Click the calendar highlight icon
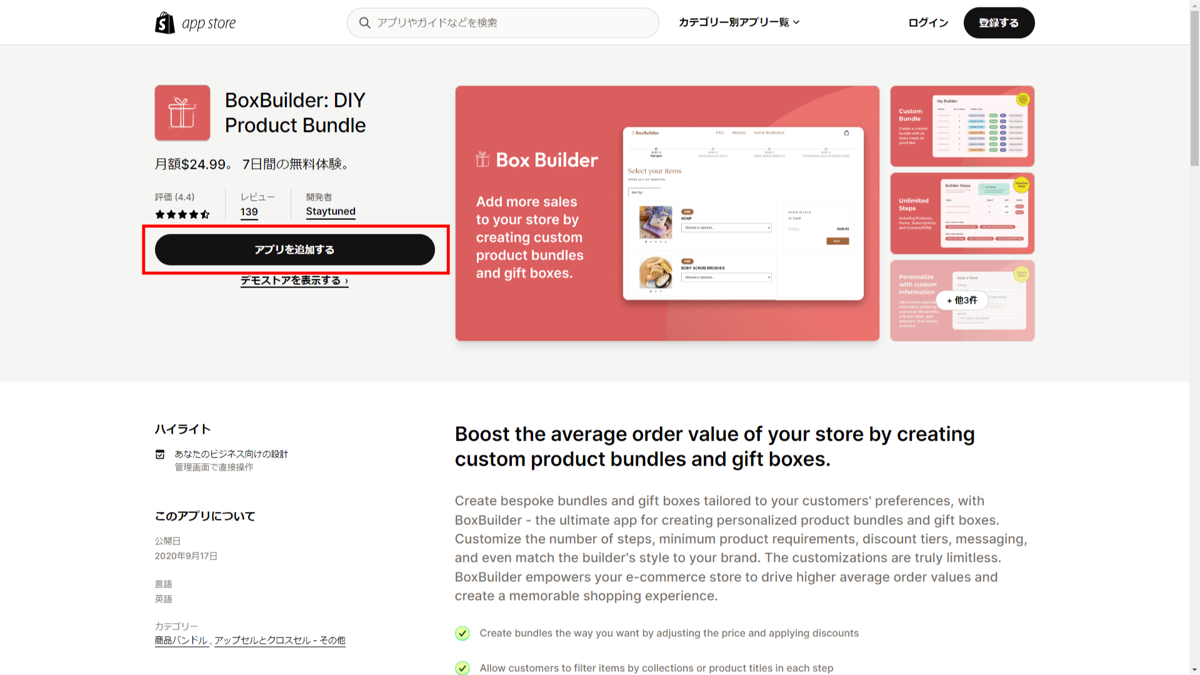The image size is (1200, 675). (160, 454)
